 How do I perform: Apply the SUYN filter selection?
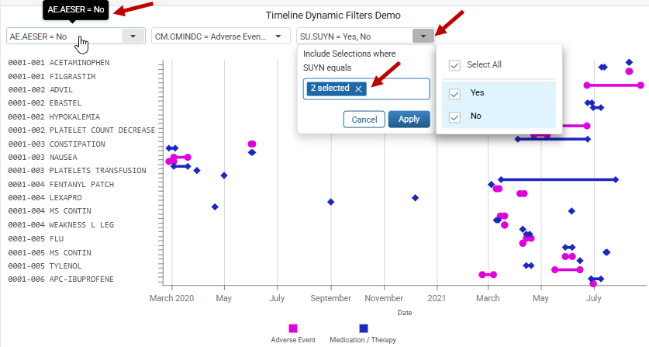pyautogui.click(x=409, y=119)
